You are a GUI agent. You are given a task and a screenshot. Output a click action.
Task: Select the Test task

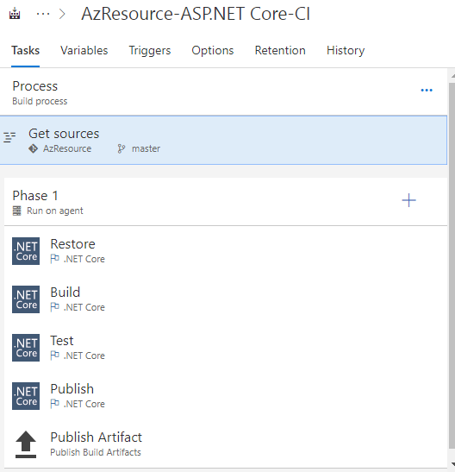point(226,348)
